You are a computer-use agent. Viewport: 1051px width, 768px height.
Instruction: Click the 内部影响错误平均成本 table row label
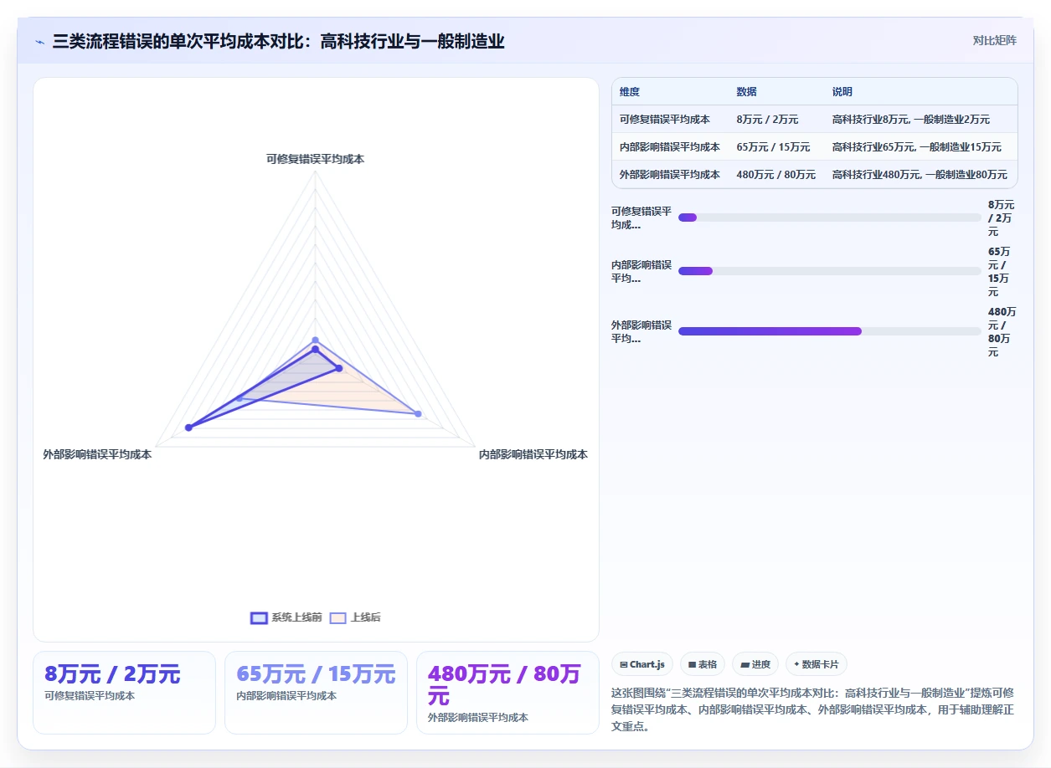(x=670, y=147)
